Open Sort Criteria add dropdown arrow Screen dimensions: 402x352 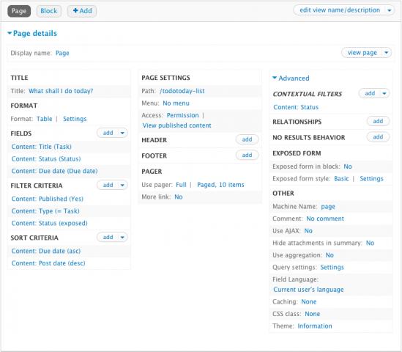122,237
